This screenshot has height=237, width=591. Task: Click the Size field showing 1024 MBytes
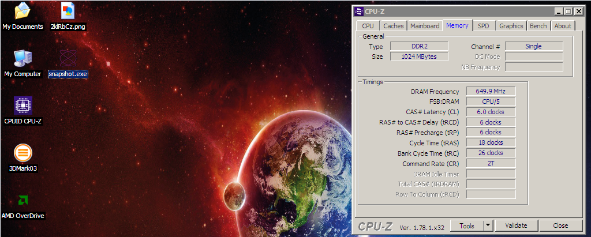tap(419, 57)
